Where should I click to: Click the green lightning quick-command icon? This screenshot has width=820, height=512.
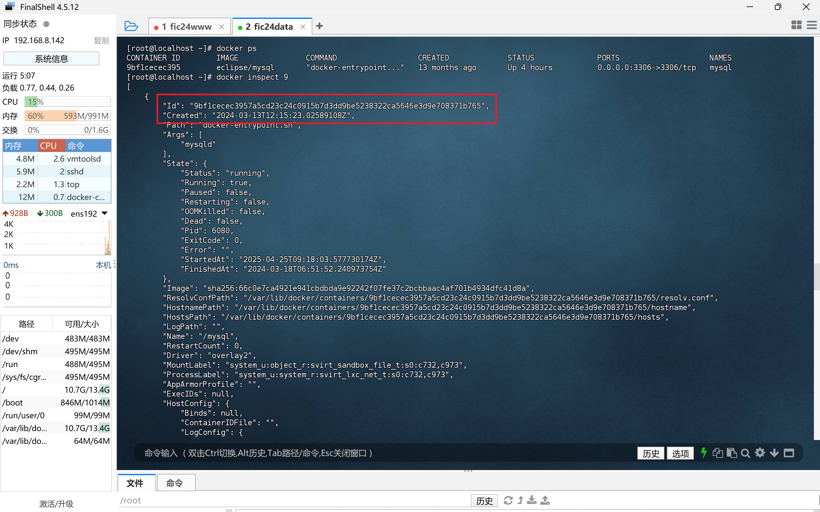(x=704, y=453)
